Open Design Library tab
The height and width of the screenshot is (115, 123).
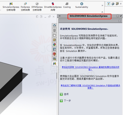pyautogui.click(x=54, y=30)
